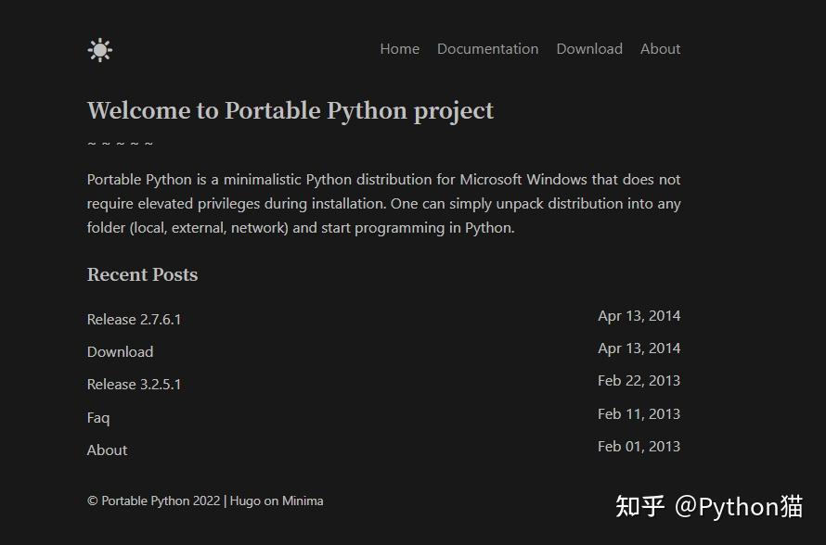826x545 pixels.
Task: Open the Release 2.7.6.1 post
Action: point(134,319)
